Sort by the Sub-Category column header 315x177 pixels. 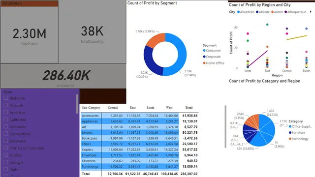click(x=91, y=108)
